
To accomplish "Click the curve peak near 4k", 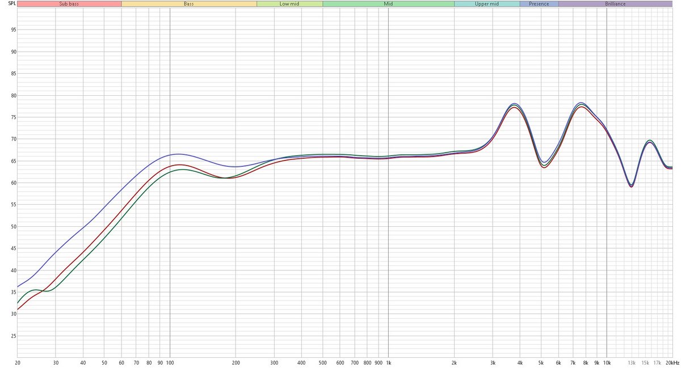I will pyautogui.click(x=514, y=104).
